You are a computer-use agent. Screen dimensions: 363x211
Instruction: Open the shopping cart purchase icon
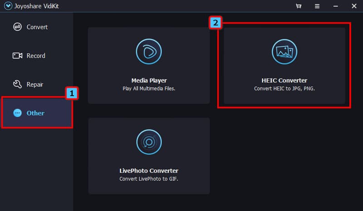(299, 6)
